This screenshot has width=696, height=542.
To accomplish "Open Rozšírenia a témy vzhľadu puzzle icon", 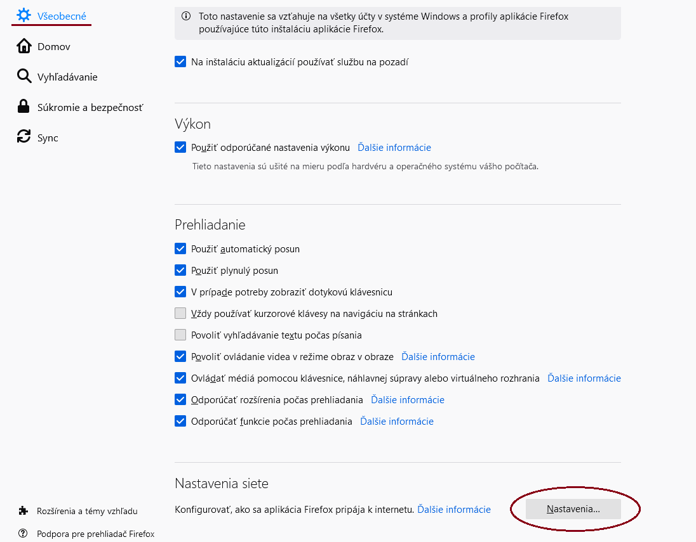I will point(23,511).
